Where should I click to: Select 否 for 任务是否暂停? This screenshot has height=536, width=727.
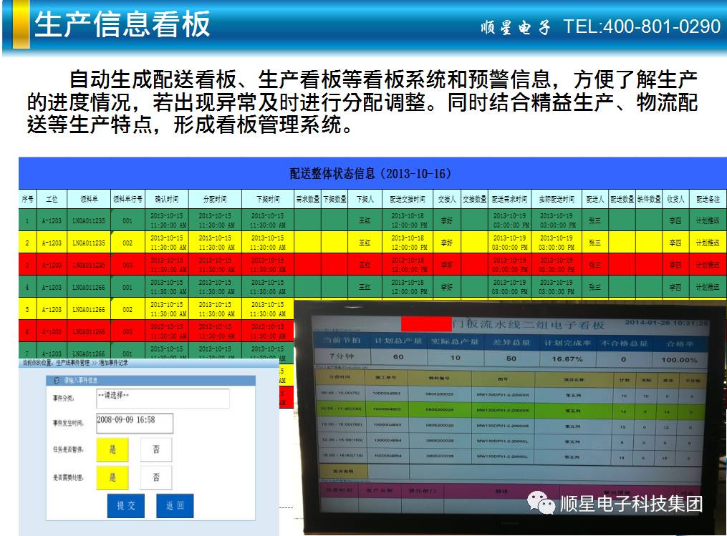point(155,450)
